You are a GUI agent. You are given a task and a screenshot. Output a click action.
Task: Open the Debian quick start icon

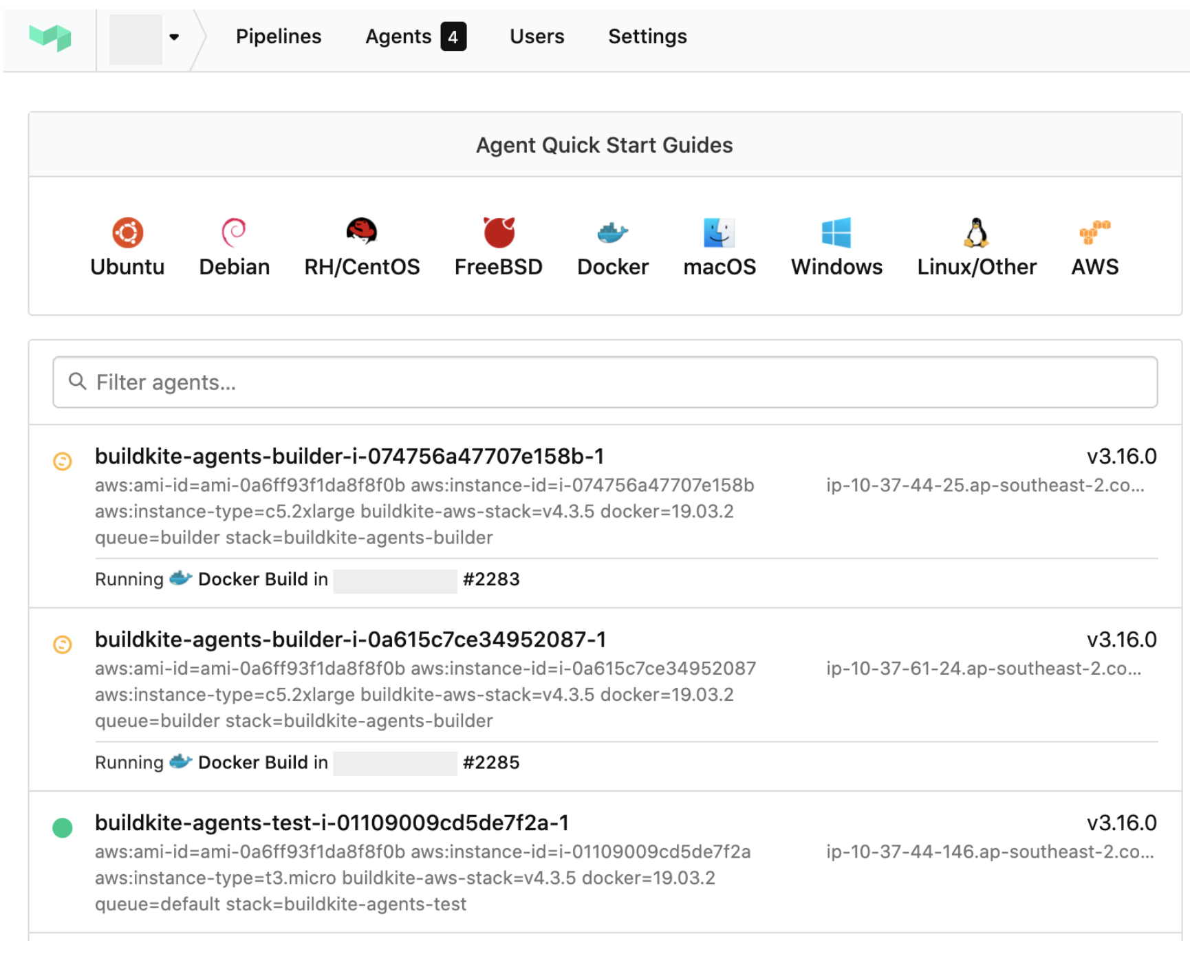pos(234,232)
